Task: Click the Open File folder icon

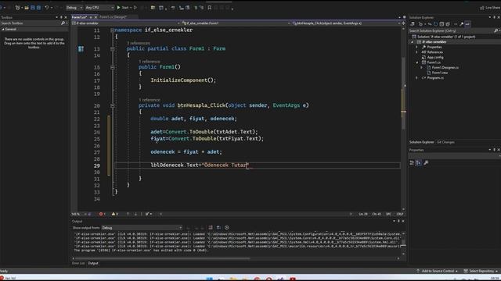Action: point(27,7)
